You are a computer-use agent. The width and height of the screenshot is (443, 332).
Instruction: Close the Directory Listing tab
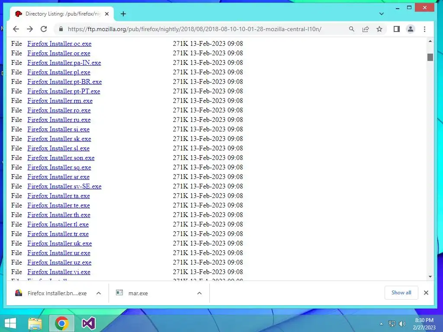(107, 14)
